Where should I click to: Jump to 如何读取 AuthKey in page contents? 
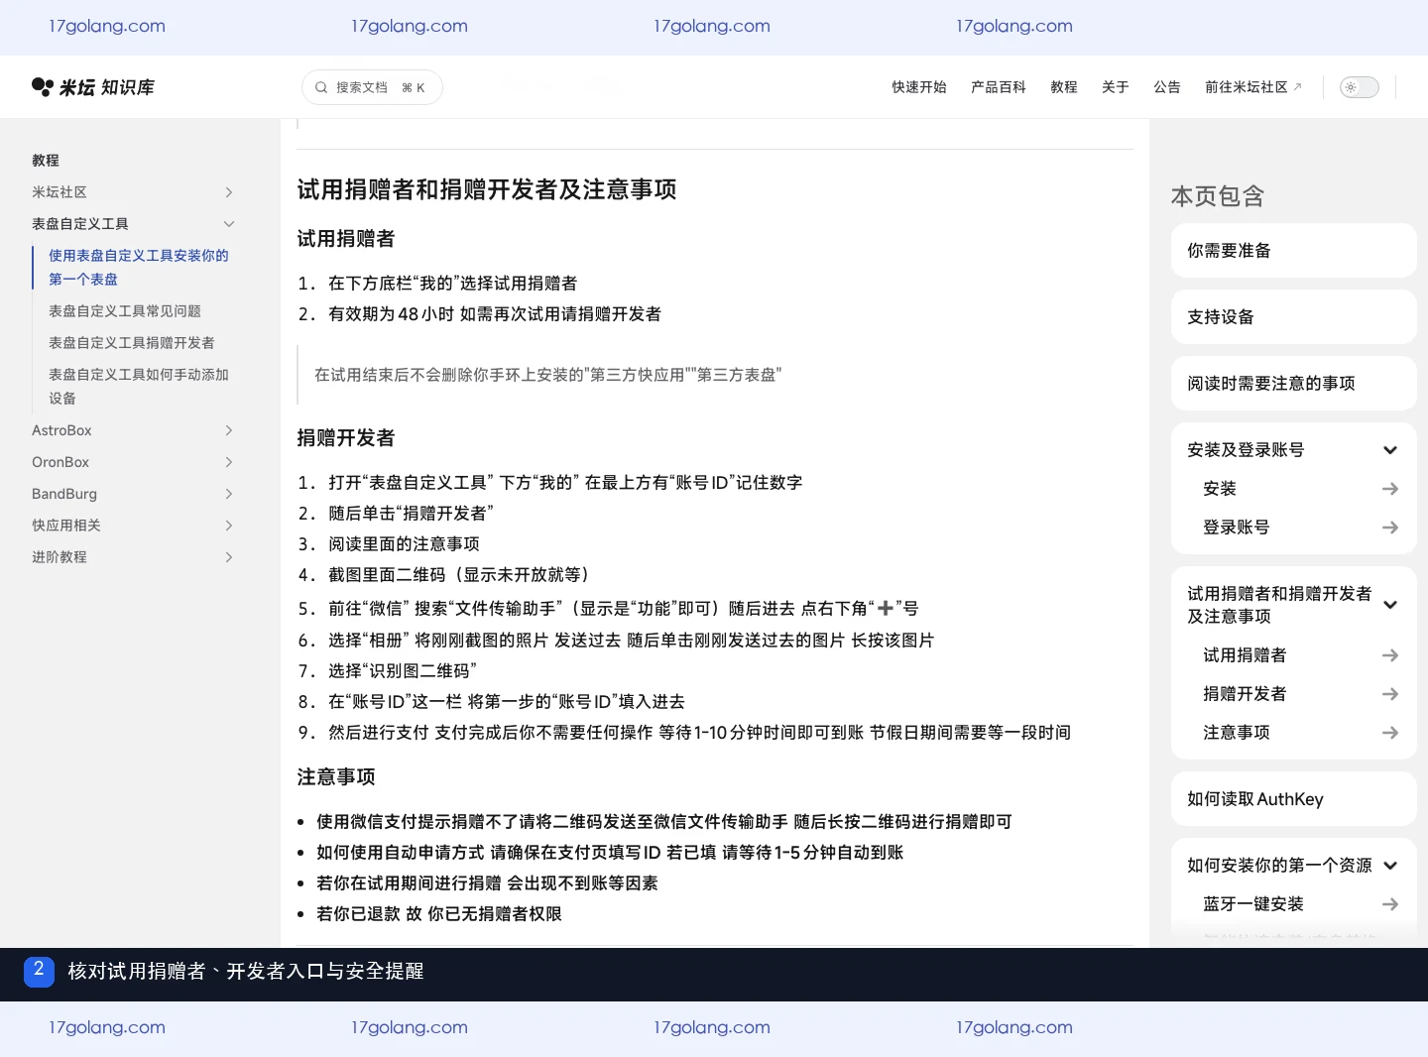pyautogui.click(x=1294, y=799)
